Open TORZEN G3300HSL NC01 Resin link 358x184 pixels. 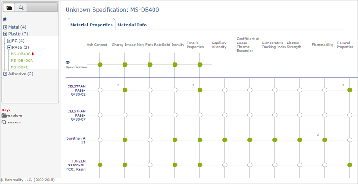[76, 165]
